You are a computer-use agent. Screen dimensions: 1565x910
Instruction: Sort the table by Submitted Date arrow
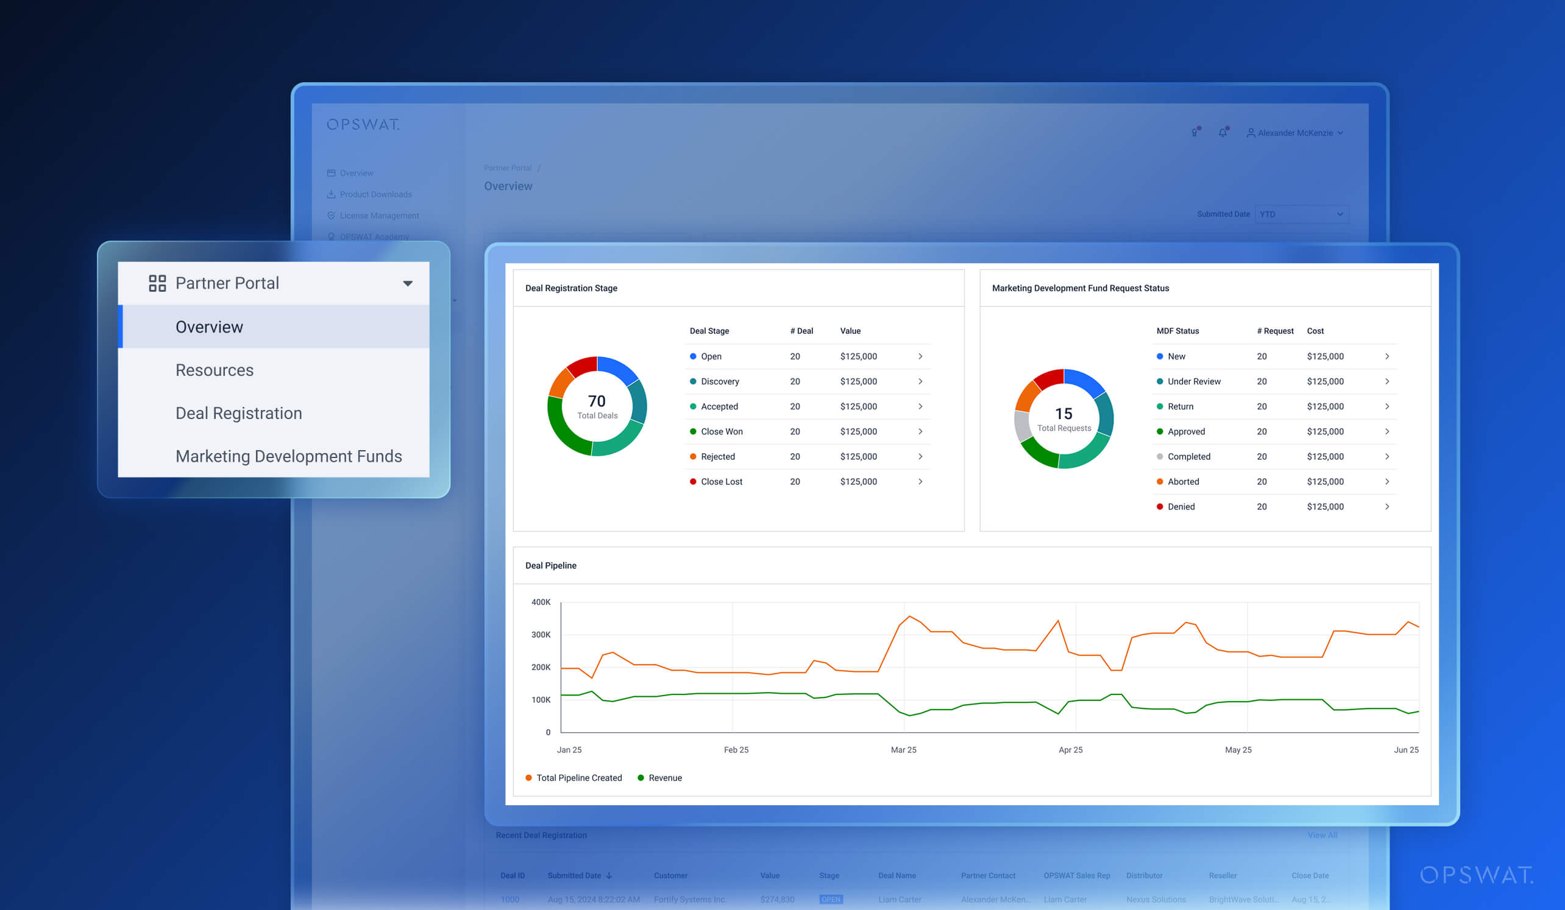coord(609,875)
